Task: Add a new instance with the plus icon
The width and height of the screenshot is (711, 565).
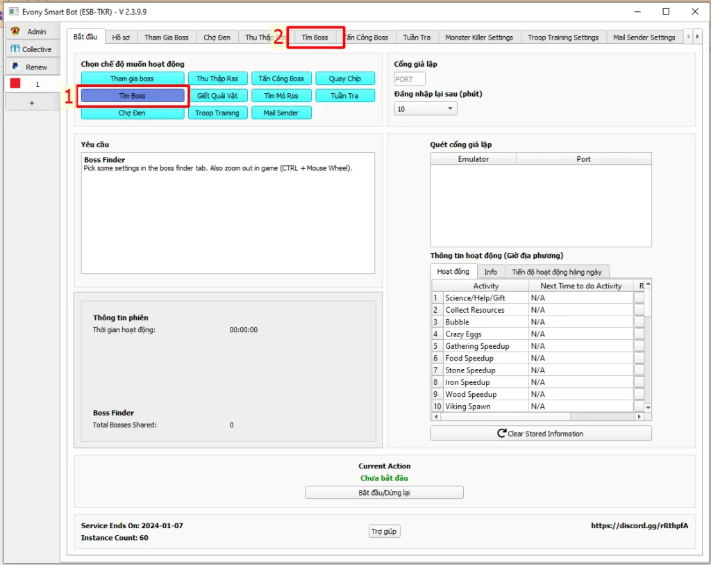Action: click(x=32, y=101)
